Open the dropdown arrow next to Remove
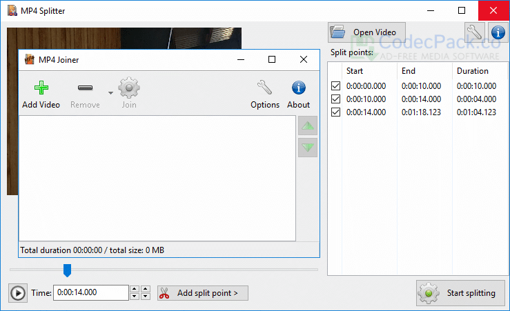The image size is (510, 311). (110, 93)
